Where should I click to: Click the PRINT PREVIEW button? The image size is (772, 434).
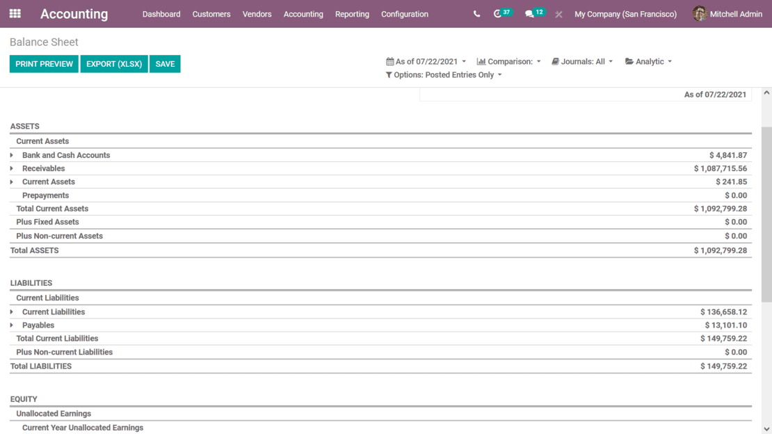pos(44,64)
